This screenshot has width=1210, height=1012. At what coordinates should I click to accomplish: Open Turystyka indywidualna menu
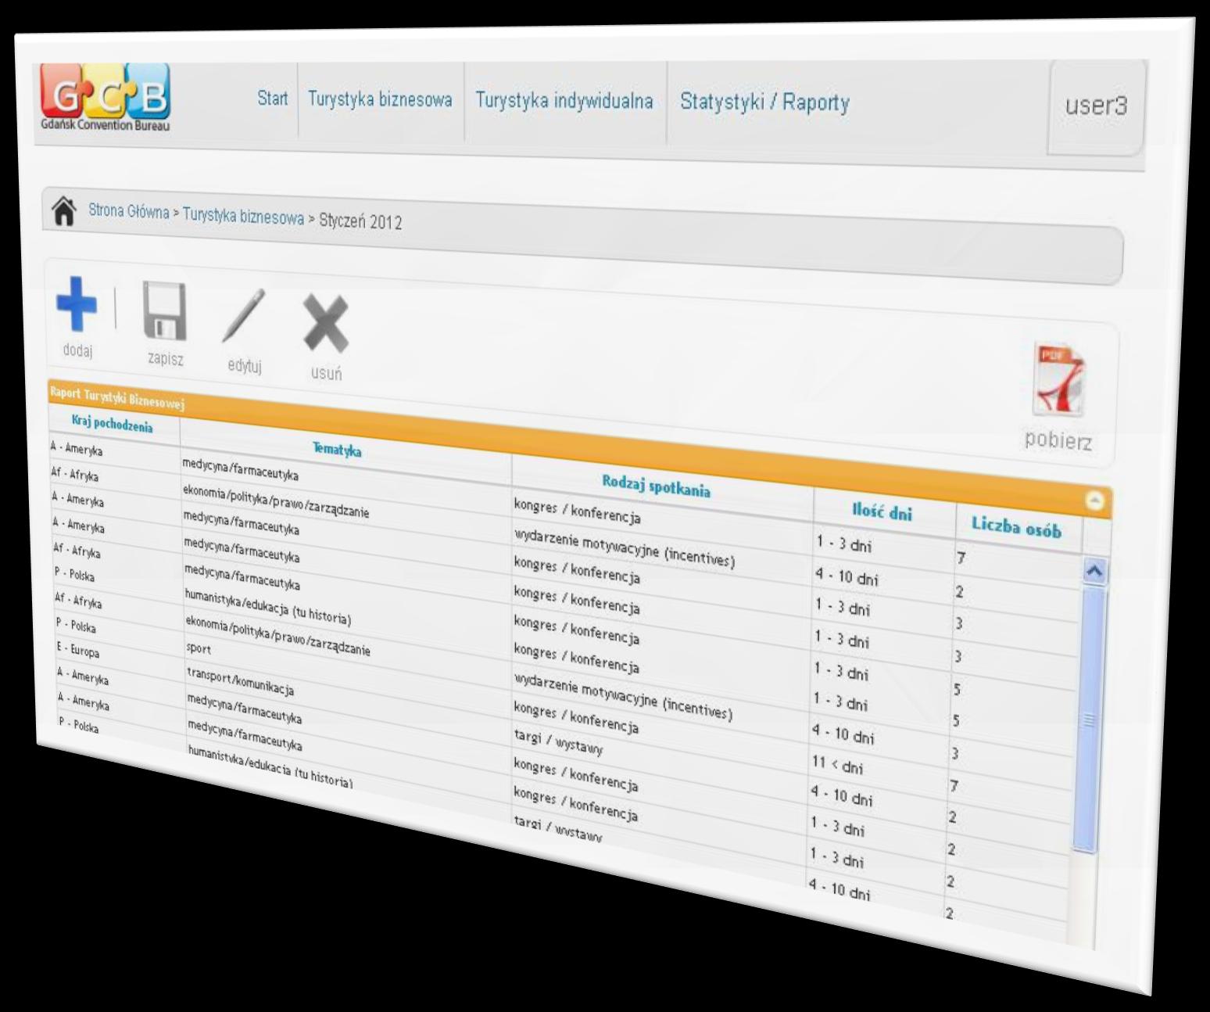point(564,101)
